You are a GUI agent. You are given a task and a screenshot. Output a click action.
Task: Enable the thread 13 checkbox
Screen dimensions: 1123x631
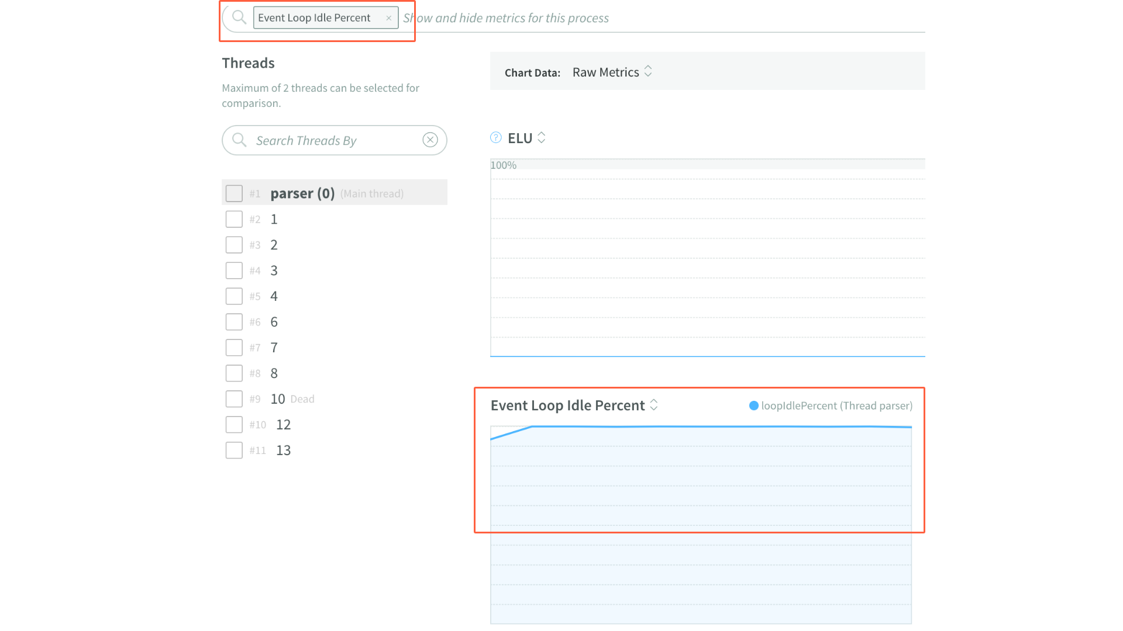click(234, 450)
